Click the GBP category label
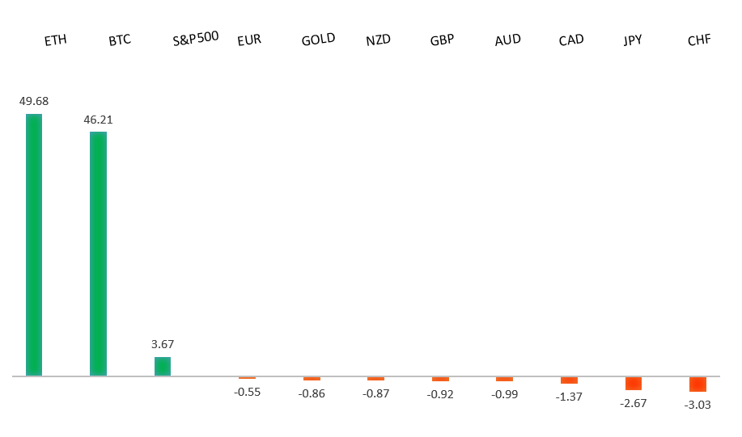742x437 pixels. pyautogui.click(x=443, y=40)
